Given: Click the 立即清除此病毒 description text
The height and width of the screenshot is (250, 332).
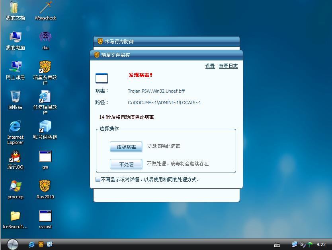Looking at the screenshot, I should click(164, 146).
